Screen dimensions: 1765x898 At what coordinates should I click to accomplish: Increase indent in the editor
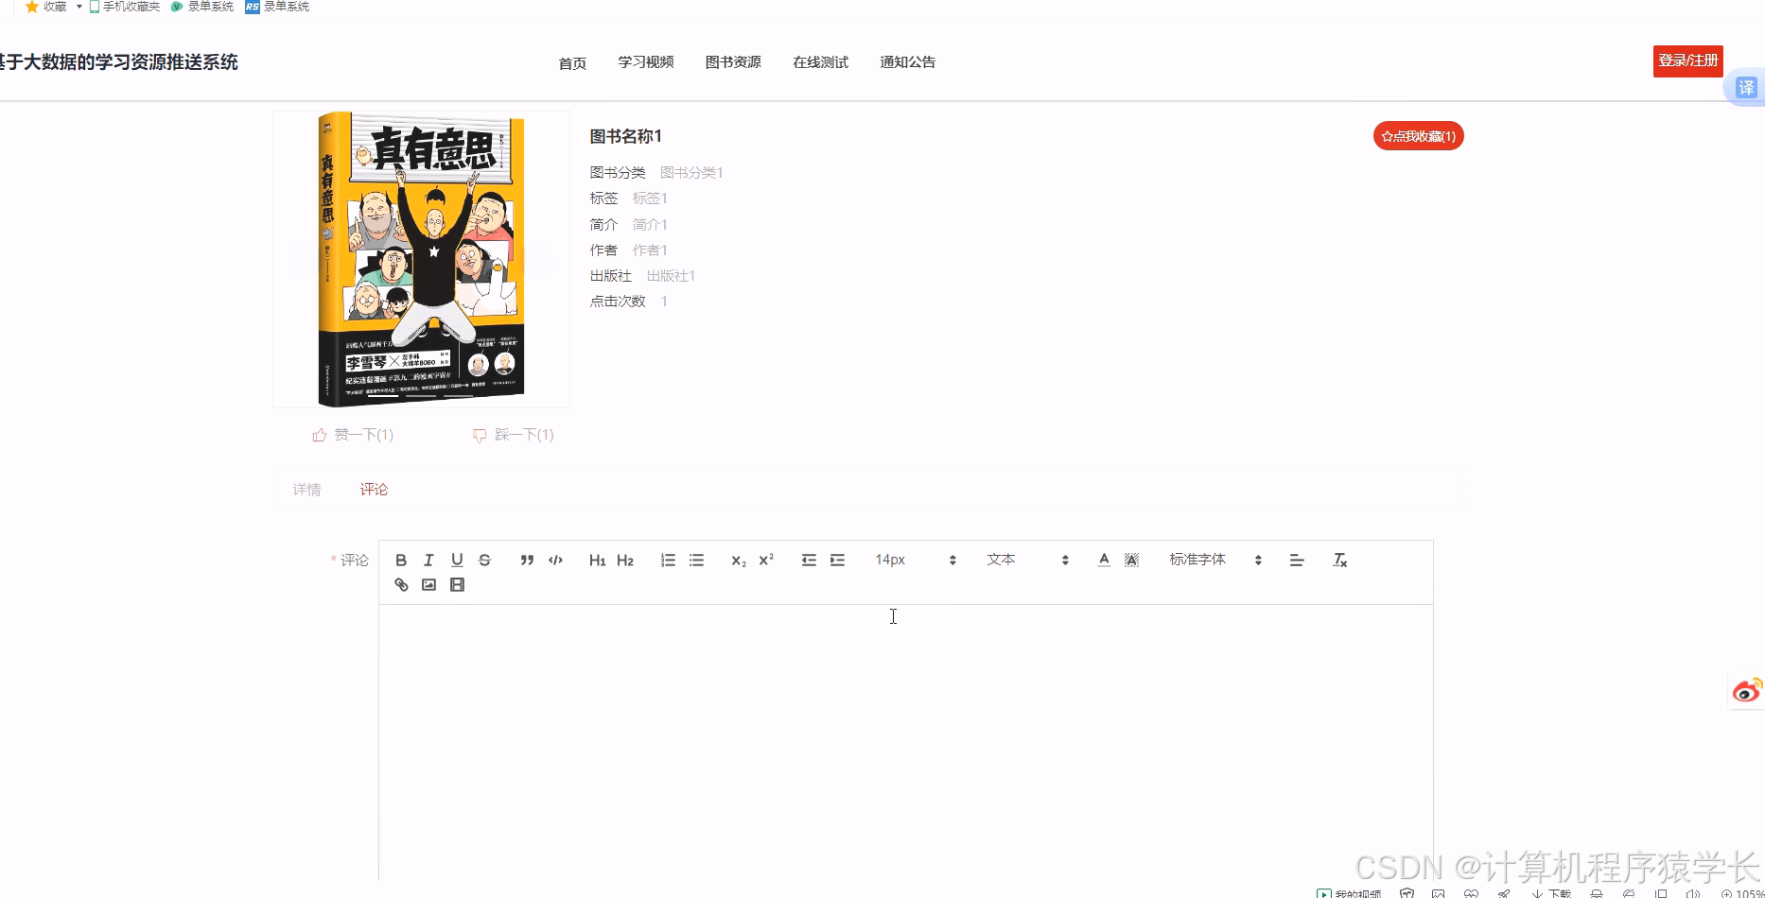click(x=837, y=560)
